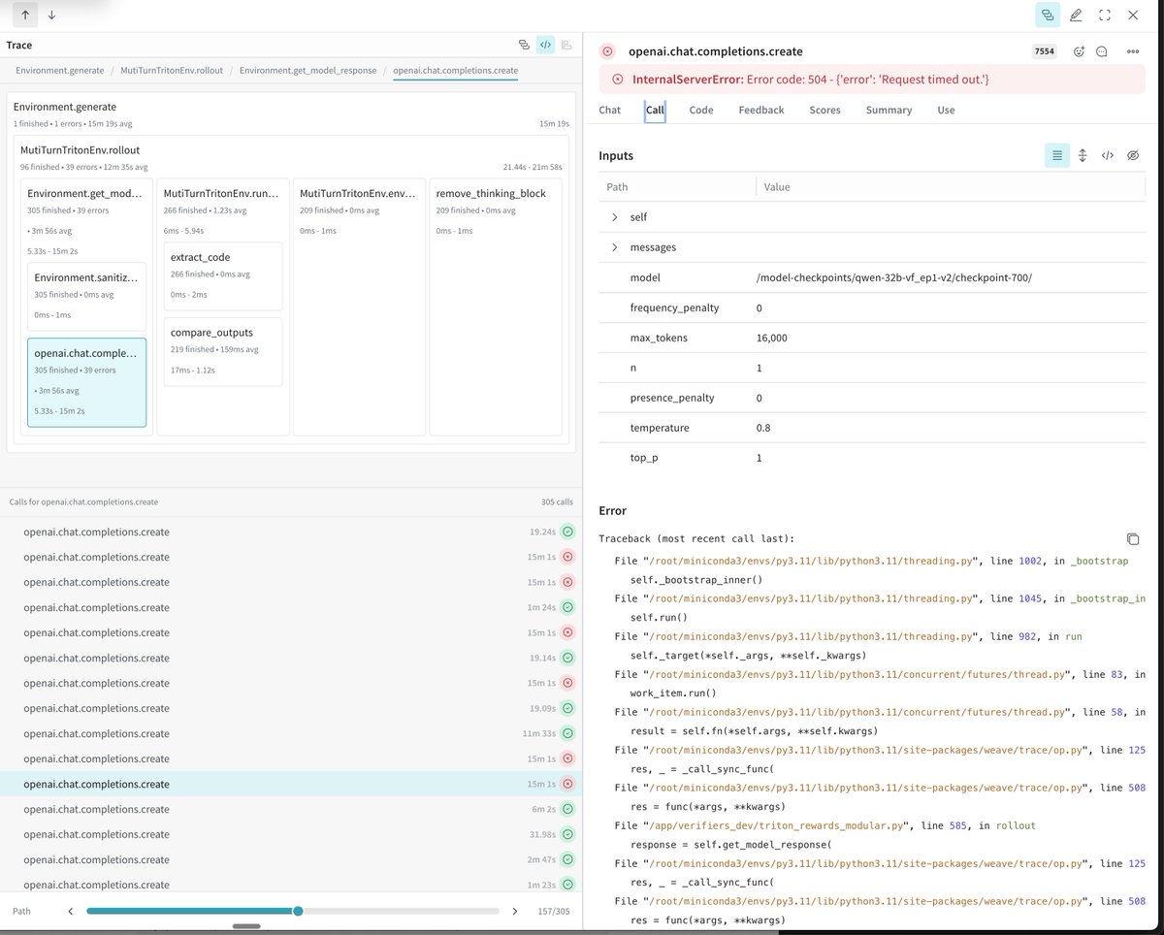Toggle hidden fields eye-slash icon in Inputs
Image resolution: width=1164 pixels, height=935 pixels.
[x=1133, y=155]
